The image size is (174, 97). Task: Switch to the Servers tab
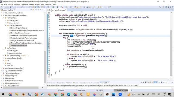69,83
